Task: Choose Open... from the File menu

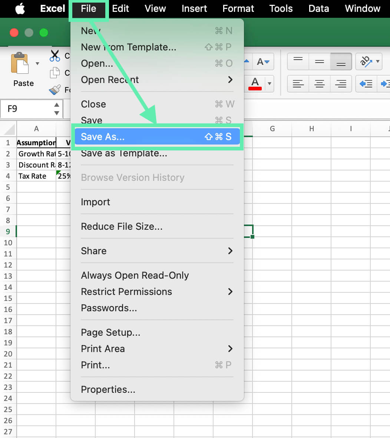Action: (157, 63)
